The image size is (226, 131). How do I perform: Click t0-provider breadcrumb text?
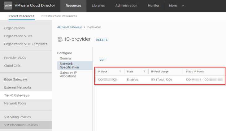pos(94,27)
